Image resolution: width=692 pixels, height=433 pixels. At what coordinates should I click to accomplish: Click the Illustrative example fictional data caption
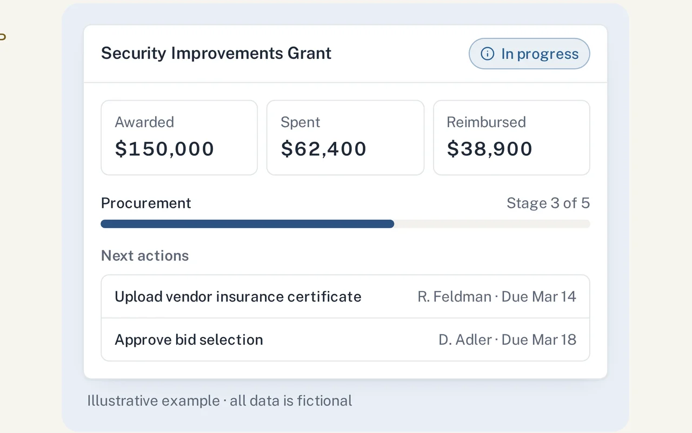click(x=219, y=401)
